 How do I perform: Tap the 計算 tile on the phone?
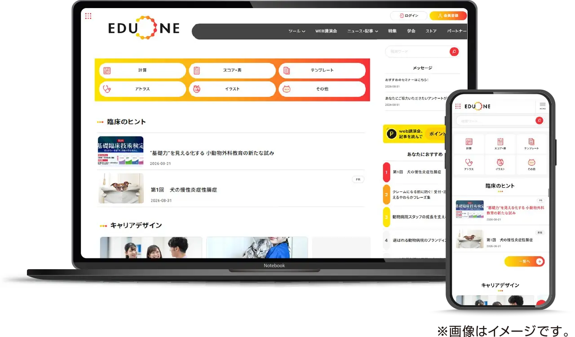click(469, 144)
